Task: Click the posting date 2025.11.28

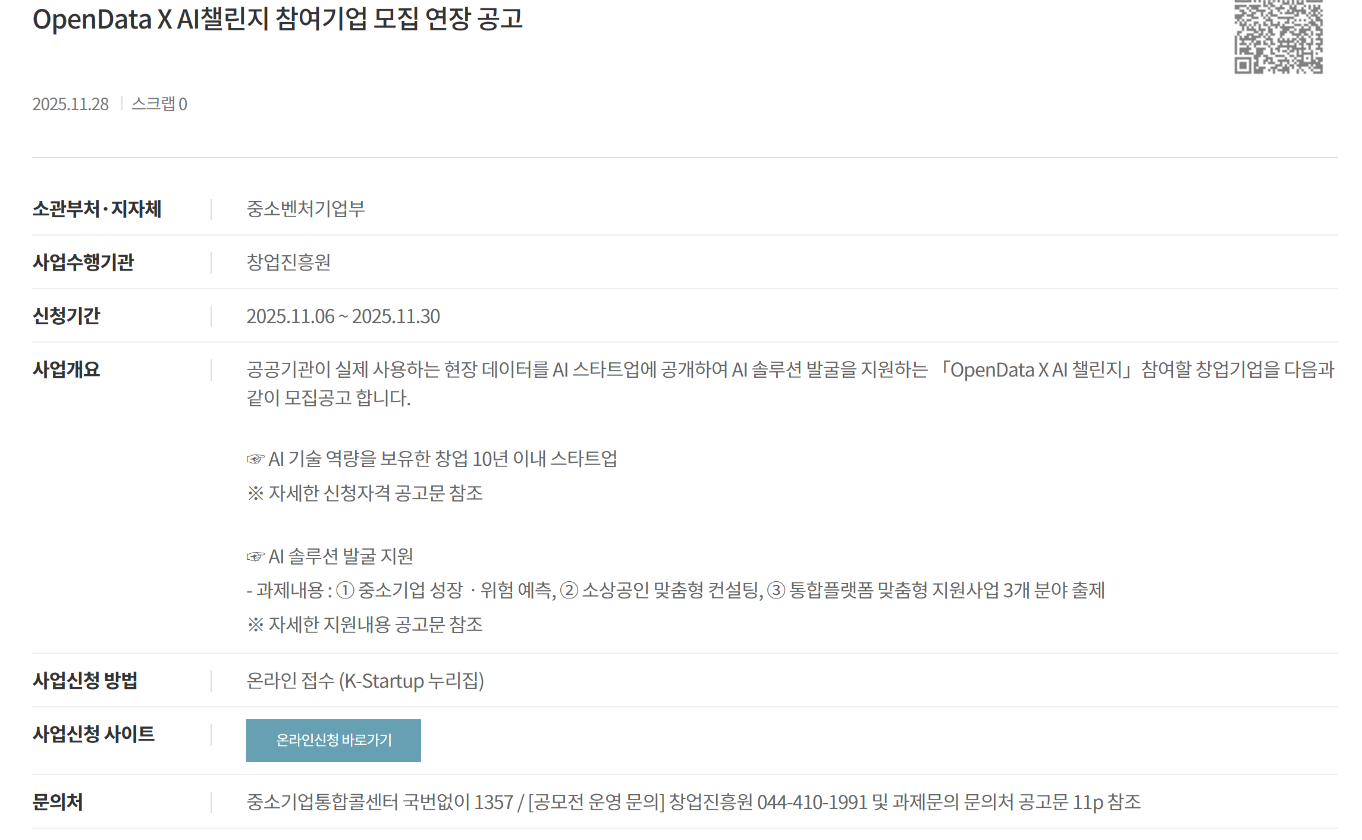Action: (70, 104)
